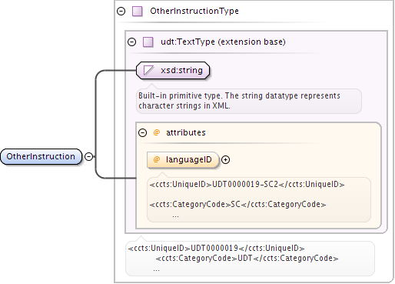
Task: Click the udt:TextType purple square icon
Action: point(148,42)
